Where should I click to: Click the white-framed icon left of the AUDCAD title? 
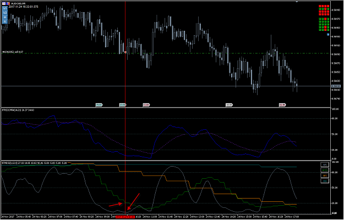(4, 3)
